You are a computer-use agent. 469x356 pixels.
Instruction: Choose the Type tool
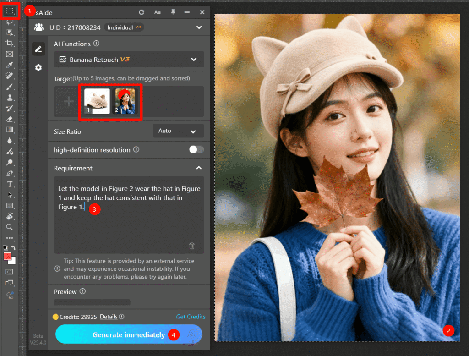pos(10,184)
